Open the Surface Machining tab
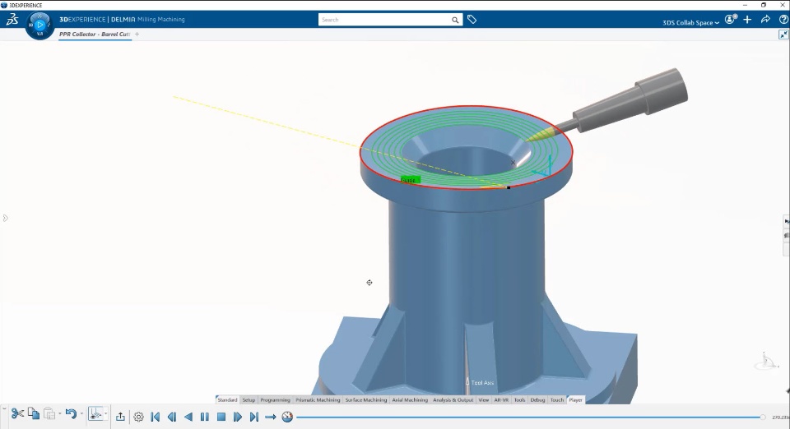The width and height of the screenshot is (790, 429). (x=365, y=400)
